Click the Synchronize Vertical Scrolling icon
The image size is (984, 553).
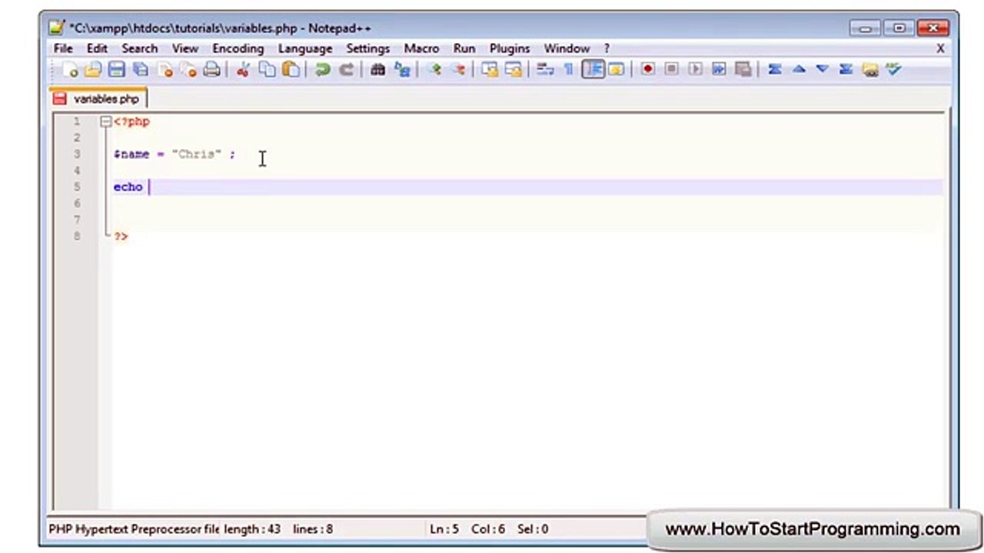pyautogui.click(x=490, y=70)
